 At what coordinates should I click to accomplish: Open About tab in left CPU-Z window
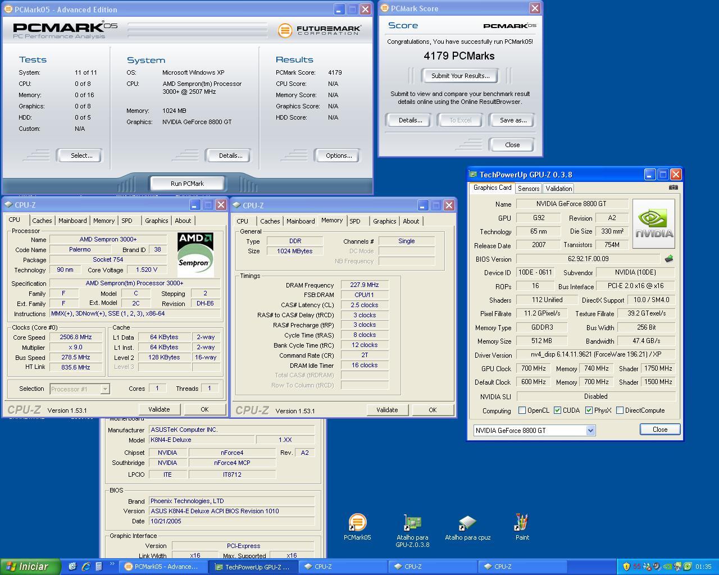tap(183, 221)
